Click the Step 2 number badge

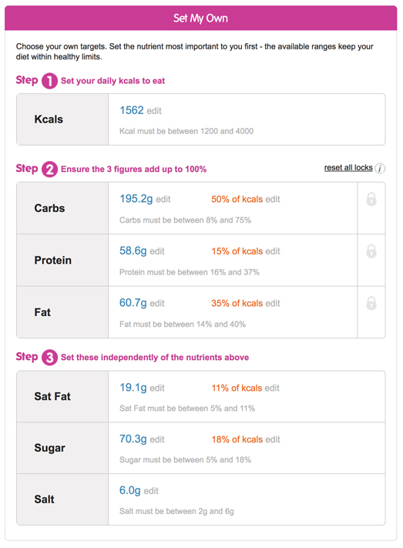click(49, 169)
